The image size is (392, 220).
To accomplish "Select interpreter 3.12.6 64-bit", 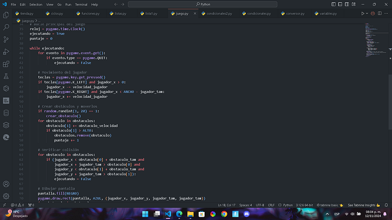I will [x=304, y=205].
